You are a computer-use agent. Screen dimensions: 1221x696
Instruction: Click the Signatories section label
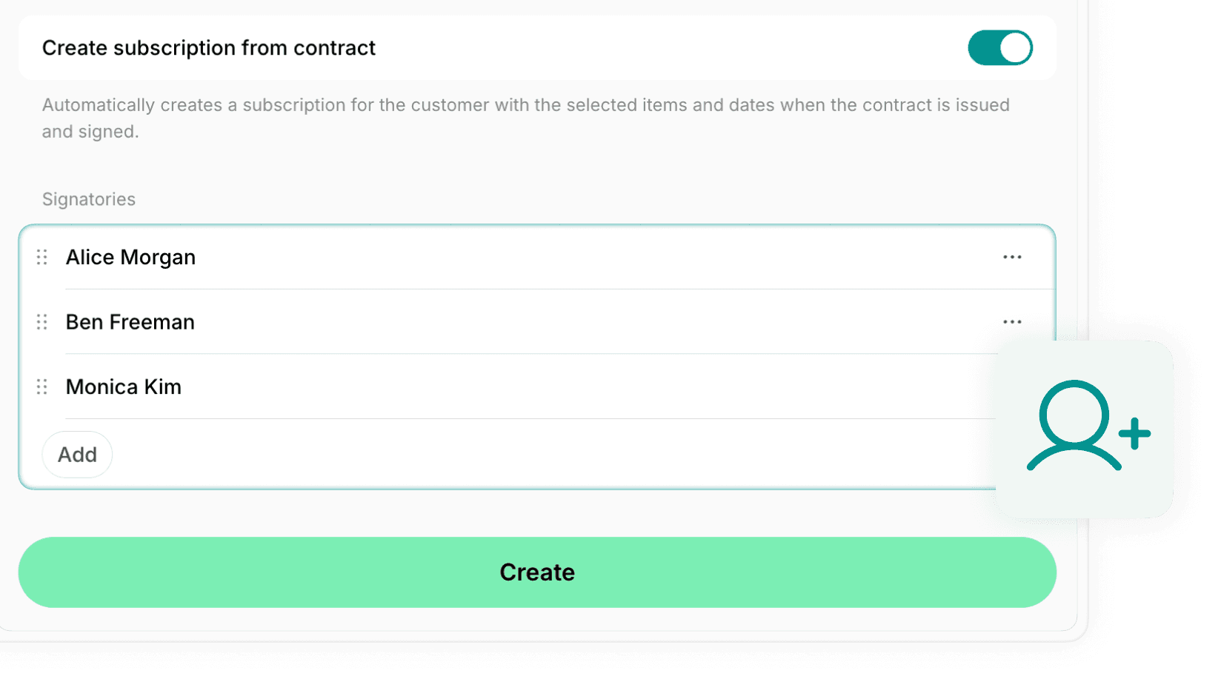[x=89, y=199]
